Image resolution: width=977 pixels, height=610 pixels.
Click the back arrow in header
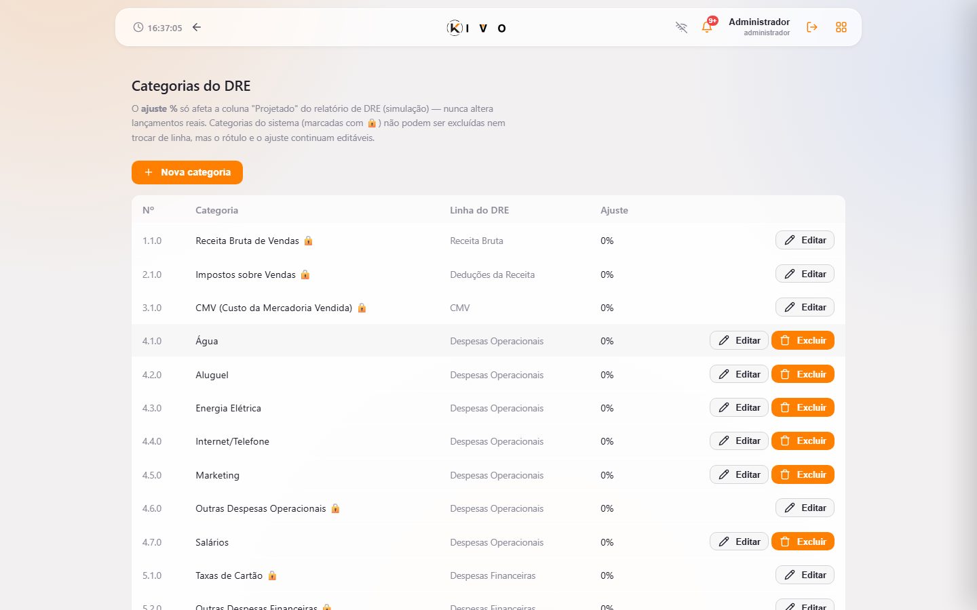197,27
